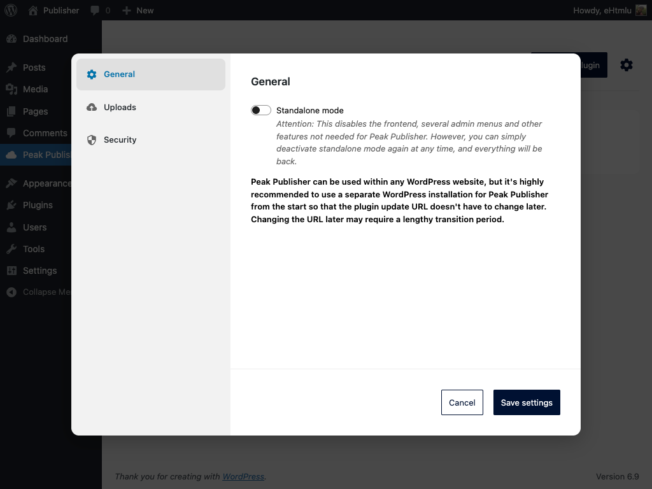Screen dimensions: 652x489
Task: Open Tools in the sidebar
Action: pos(36,249)
